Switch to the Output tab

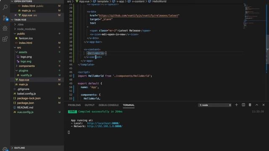tap(90, 105)
